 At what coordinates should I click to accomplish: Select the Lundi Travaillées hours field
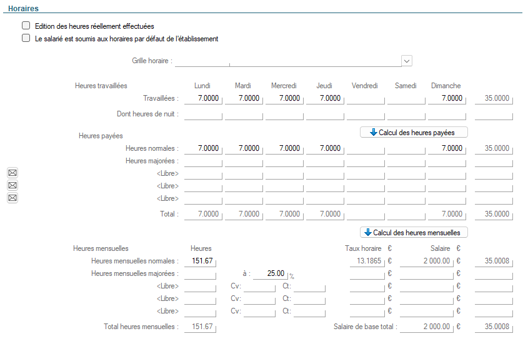[x=203, y=98]
